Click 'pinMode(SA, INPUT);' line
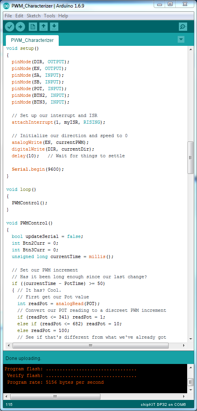Image resolution: width=197 pixels, height=411 pixels. 38,75
